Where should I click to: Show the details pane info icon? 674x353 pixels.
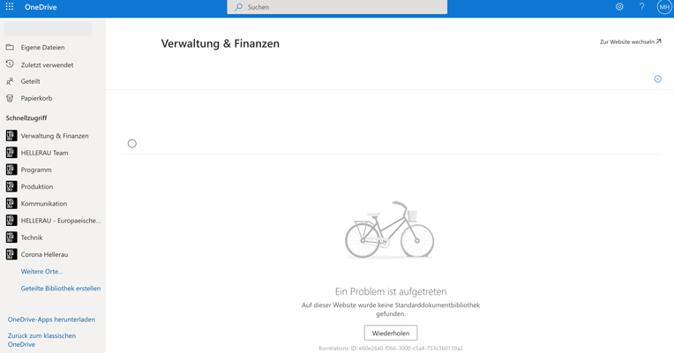point(657,79)
